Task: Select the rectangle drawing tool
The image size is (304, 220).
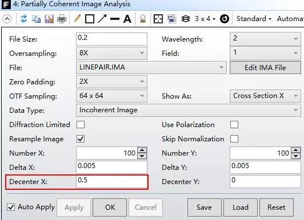Action: 90,19
